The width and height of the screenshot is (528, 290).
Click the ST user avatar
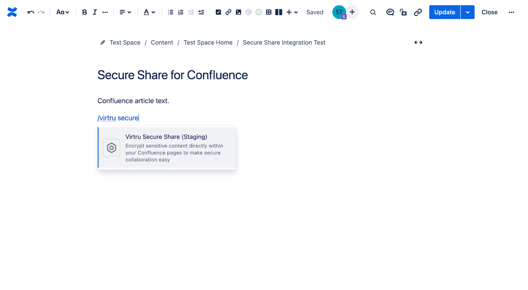pyautogui.click(x=339, y=12)
